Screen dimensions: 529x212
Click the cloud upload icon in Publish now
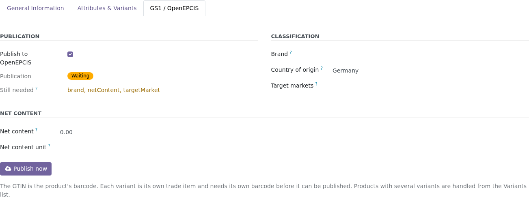click(8, 169)
